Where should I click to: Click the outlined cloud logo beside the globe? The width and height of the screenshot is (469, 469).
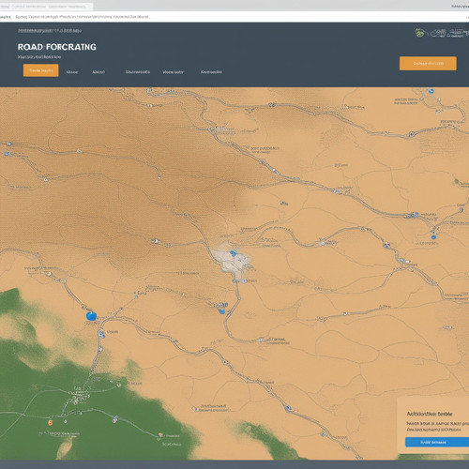click(438, 33)
